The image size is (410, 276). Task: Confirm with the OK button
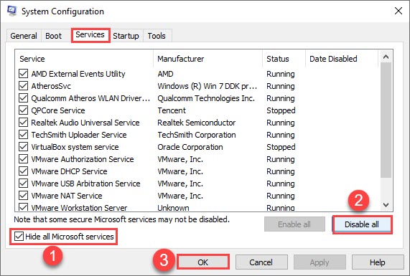click(203, 262)
